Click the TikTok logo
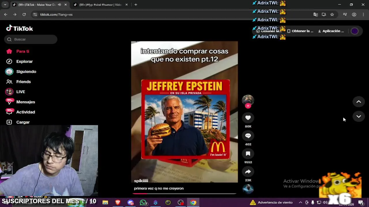This screenshot has height=207, width=369. coord(20,28)
